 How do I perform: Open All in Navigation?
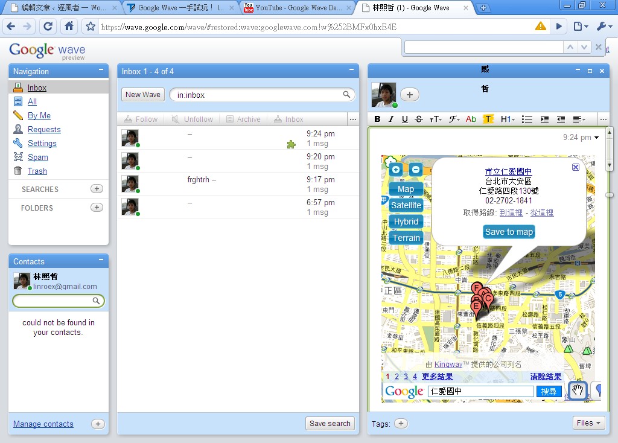[33, 101]
